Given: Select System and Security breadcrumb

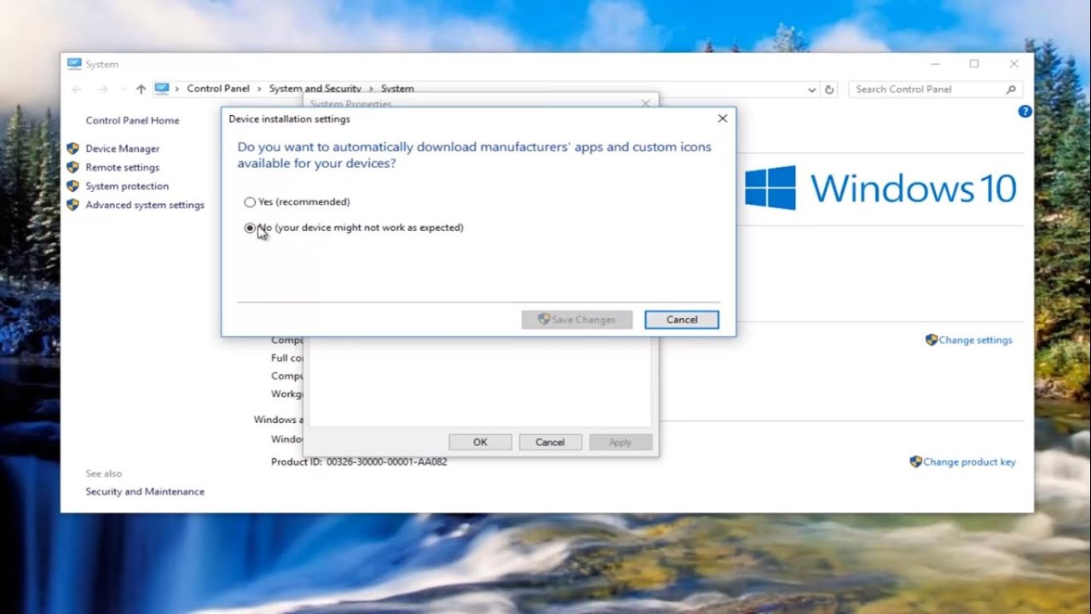Looking at the screenshot, I should pos(315,89).
